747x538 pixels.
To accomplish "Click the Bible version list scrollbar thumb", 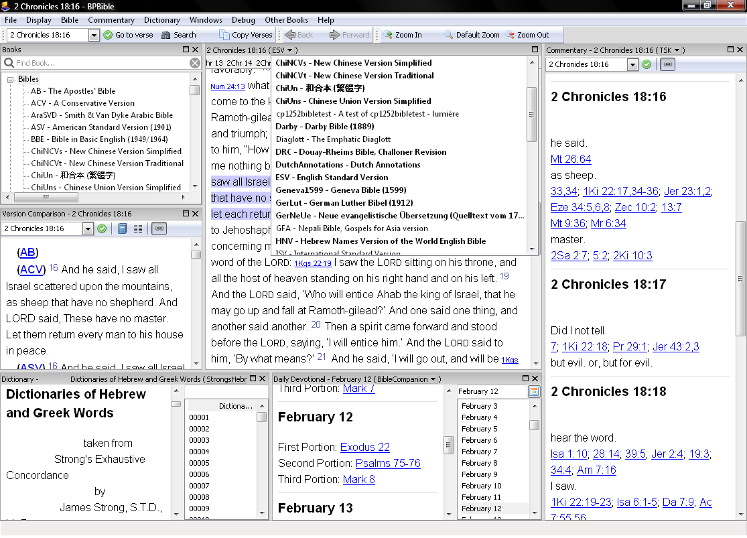I will coord(532,115).
